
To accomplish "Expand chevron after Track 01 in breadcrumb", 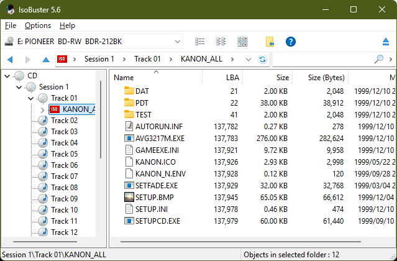I will (171, 59).
